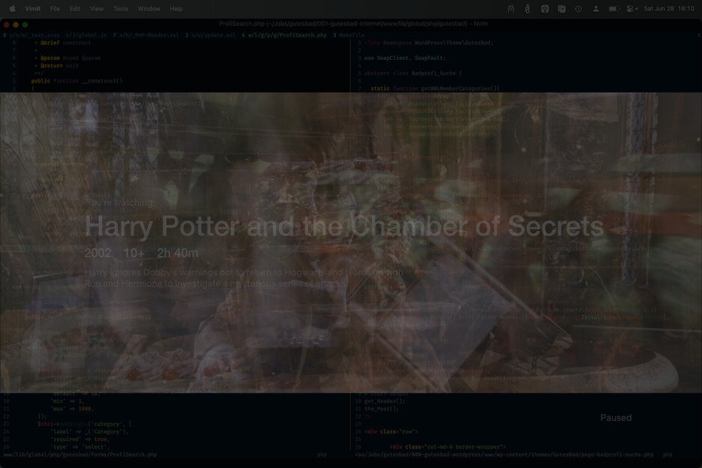The image size is (702, 468).
Task: Open the Window menu
Action: pos(148,8)
